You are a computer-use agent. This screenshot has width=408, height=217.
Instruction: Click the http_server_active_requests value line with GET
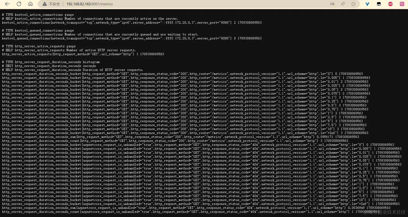point(83,54)
